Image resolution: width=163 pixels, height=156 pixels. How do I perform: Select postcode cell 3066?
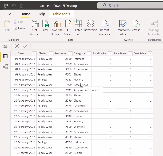coord(63,69)
